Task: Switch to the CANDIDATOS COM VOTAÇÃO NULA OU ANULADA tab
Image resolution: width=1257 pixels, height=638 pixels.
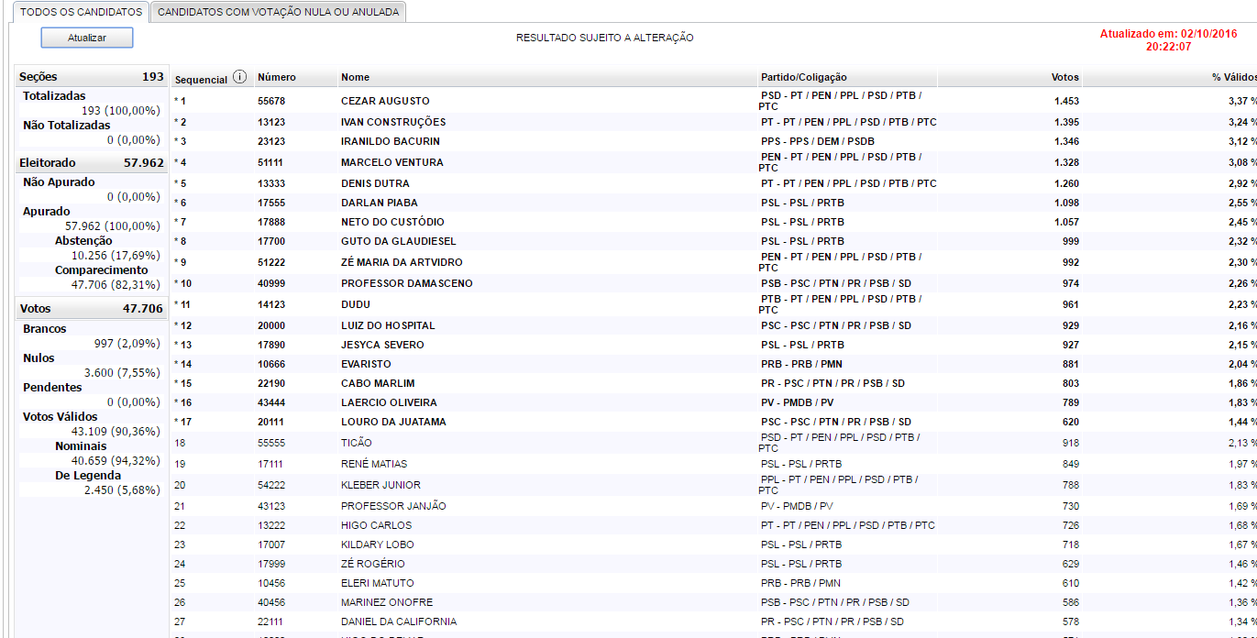Action: (x=279, y=13)
